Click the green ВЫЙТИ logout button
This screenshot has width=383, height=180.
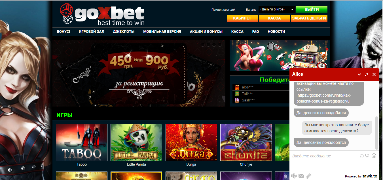[312, 10]
